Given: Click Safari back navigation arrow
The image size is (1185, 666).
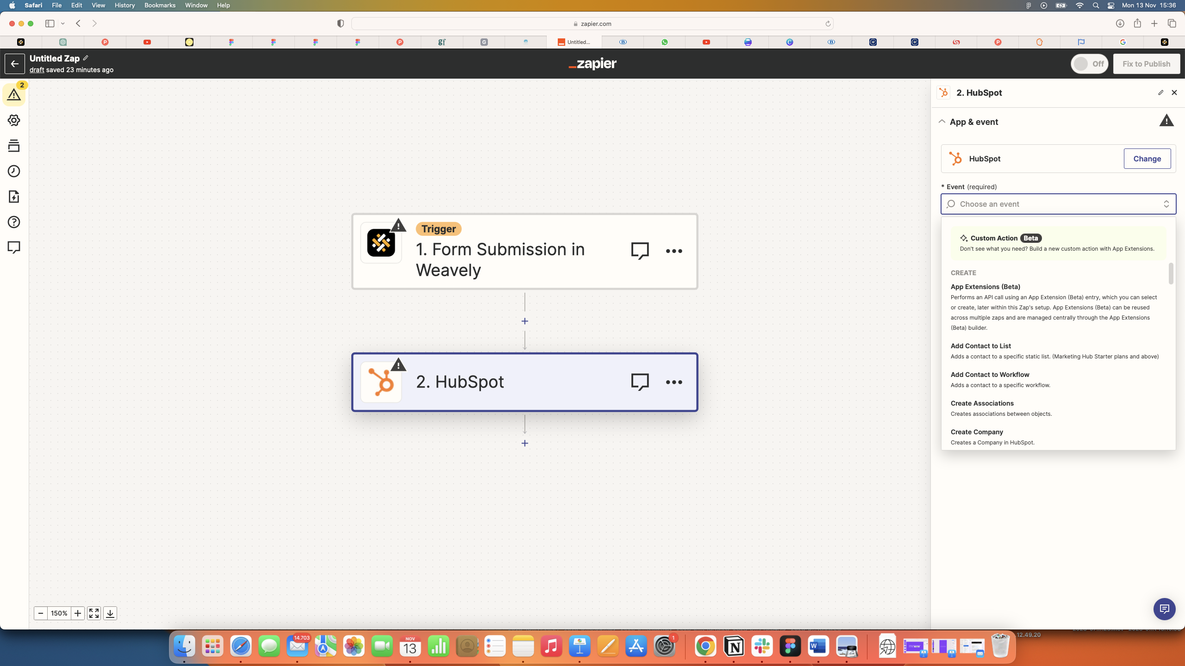Looking at the screenshot, I should coord(78,24).
